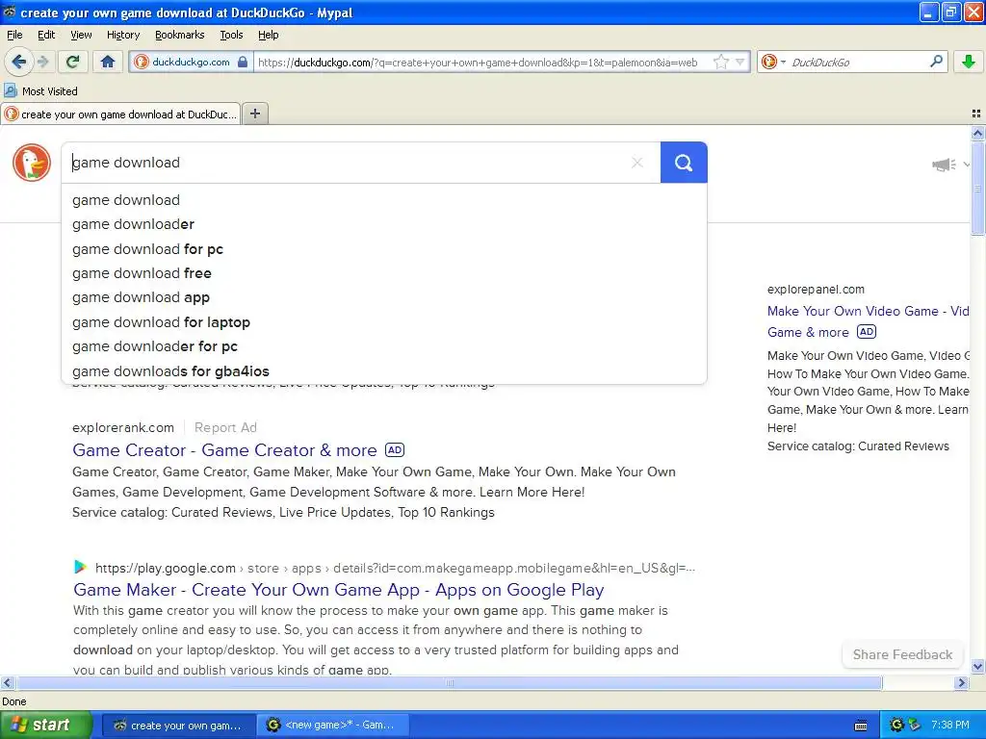Open a new tab with plus button
The image size is (986, 739).
tap(254, 114)
